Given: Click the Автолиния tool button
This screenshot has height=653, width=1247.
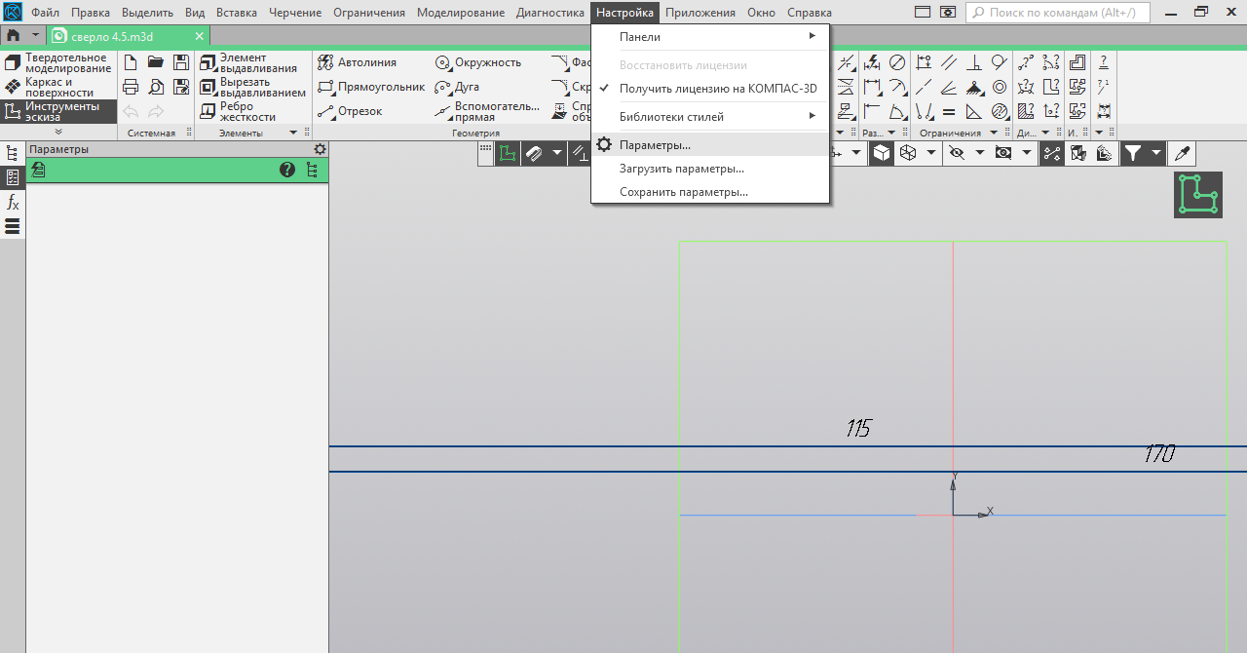Looking at the screenshot, I should click(358, 62).
